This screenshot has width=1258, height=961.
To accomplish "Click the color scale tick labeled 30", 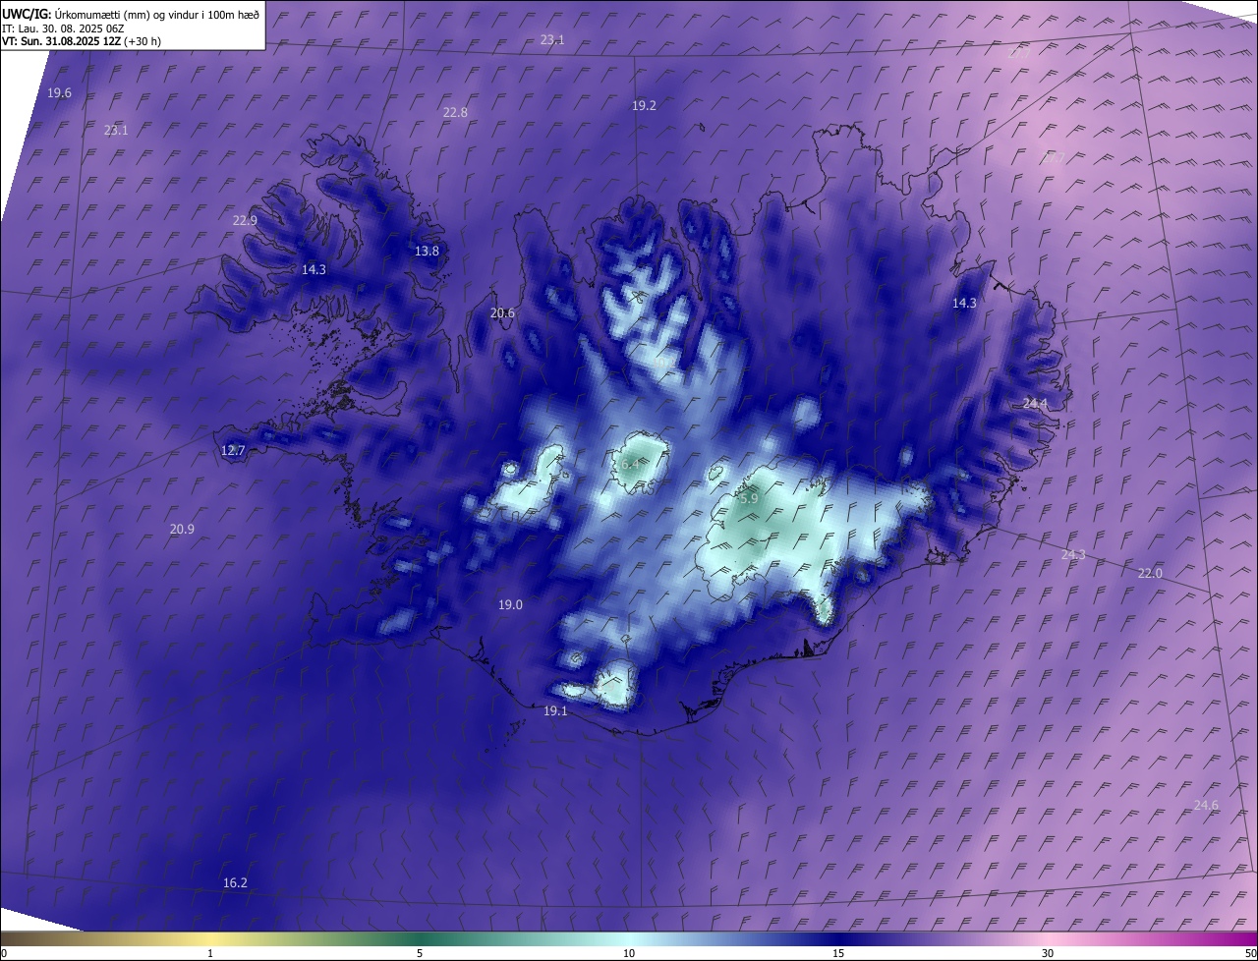I will (1048, 953).
